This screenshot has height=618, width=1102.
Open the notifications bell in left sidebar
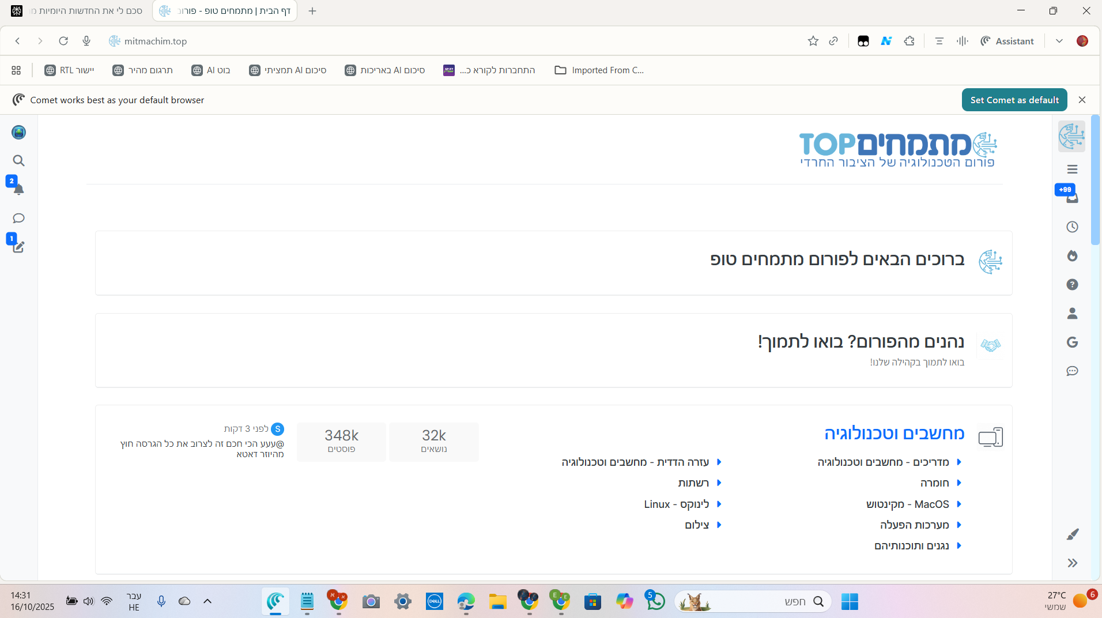(18, 190)
